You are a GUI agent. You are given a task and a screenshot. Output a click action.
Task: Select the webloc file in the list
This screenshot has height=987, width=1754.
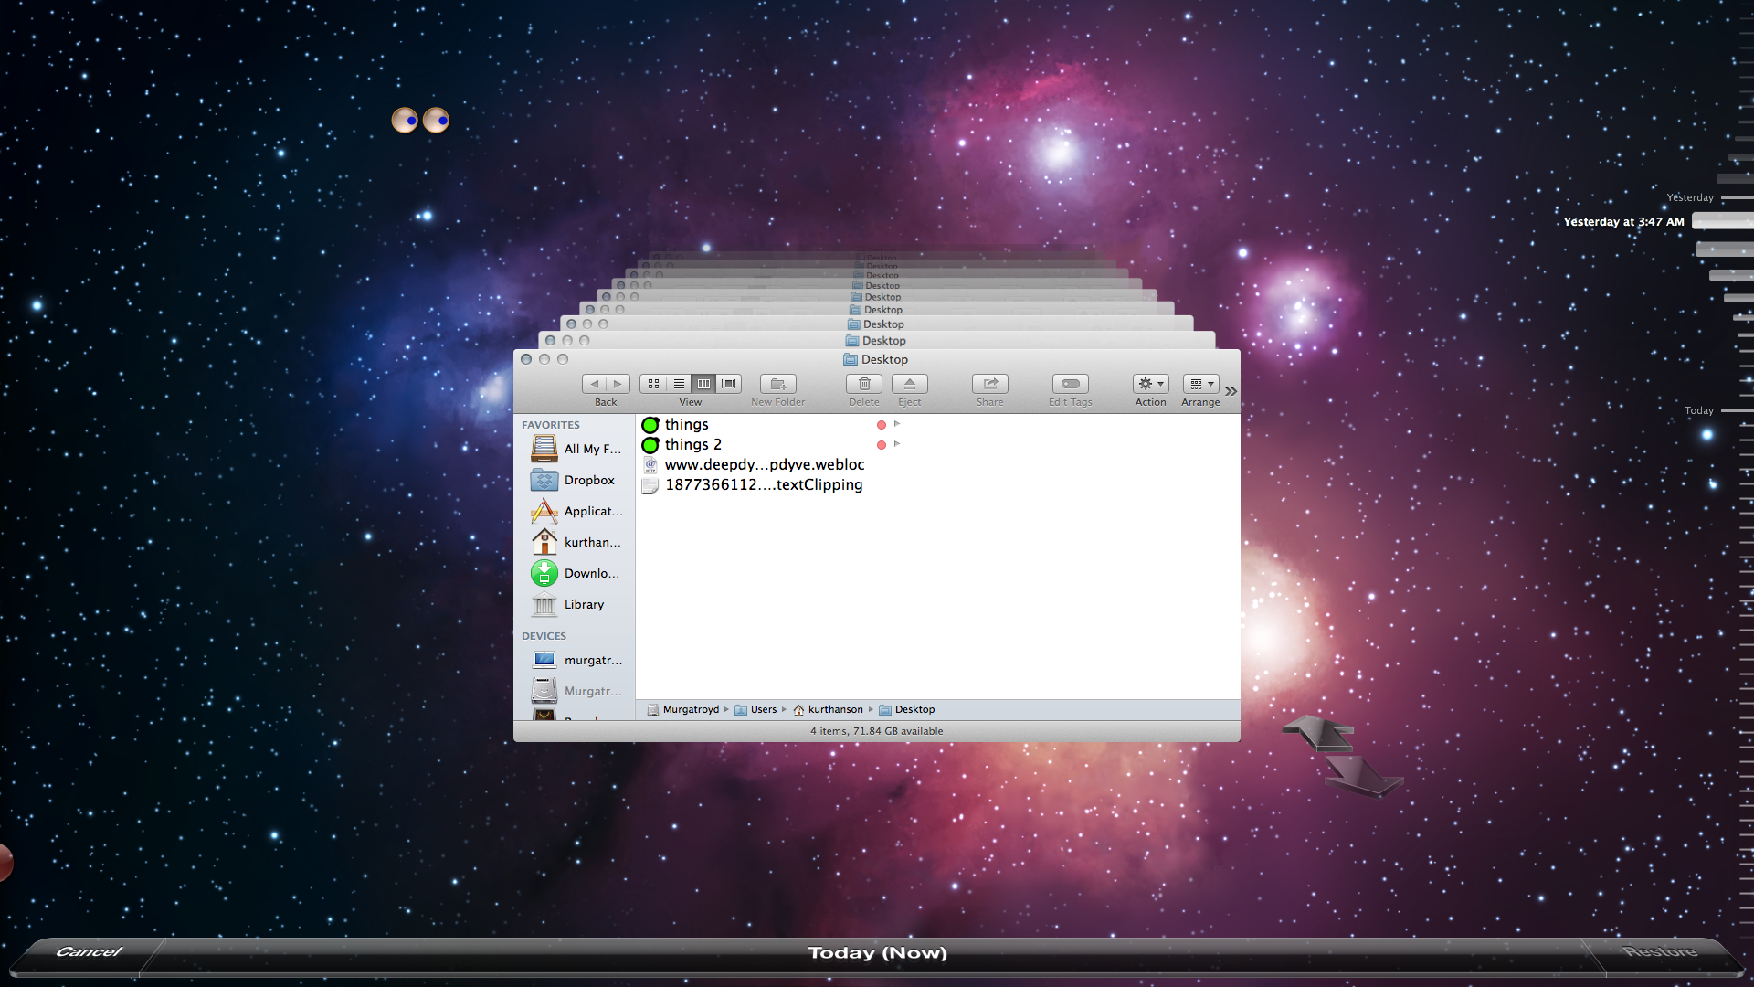tap(764, 464)
